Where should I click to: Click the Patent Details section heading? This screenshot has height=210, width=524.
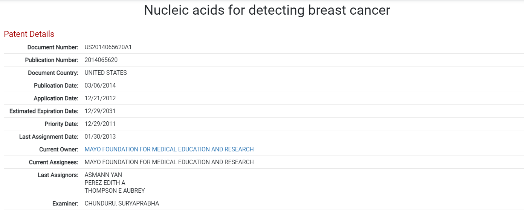tap(29, 34)
